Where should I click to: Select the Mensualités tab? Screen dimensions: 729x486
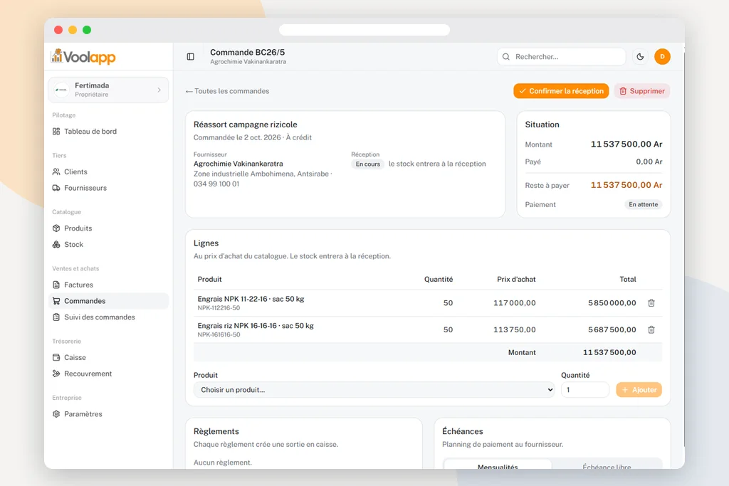point(498,466)
